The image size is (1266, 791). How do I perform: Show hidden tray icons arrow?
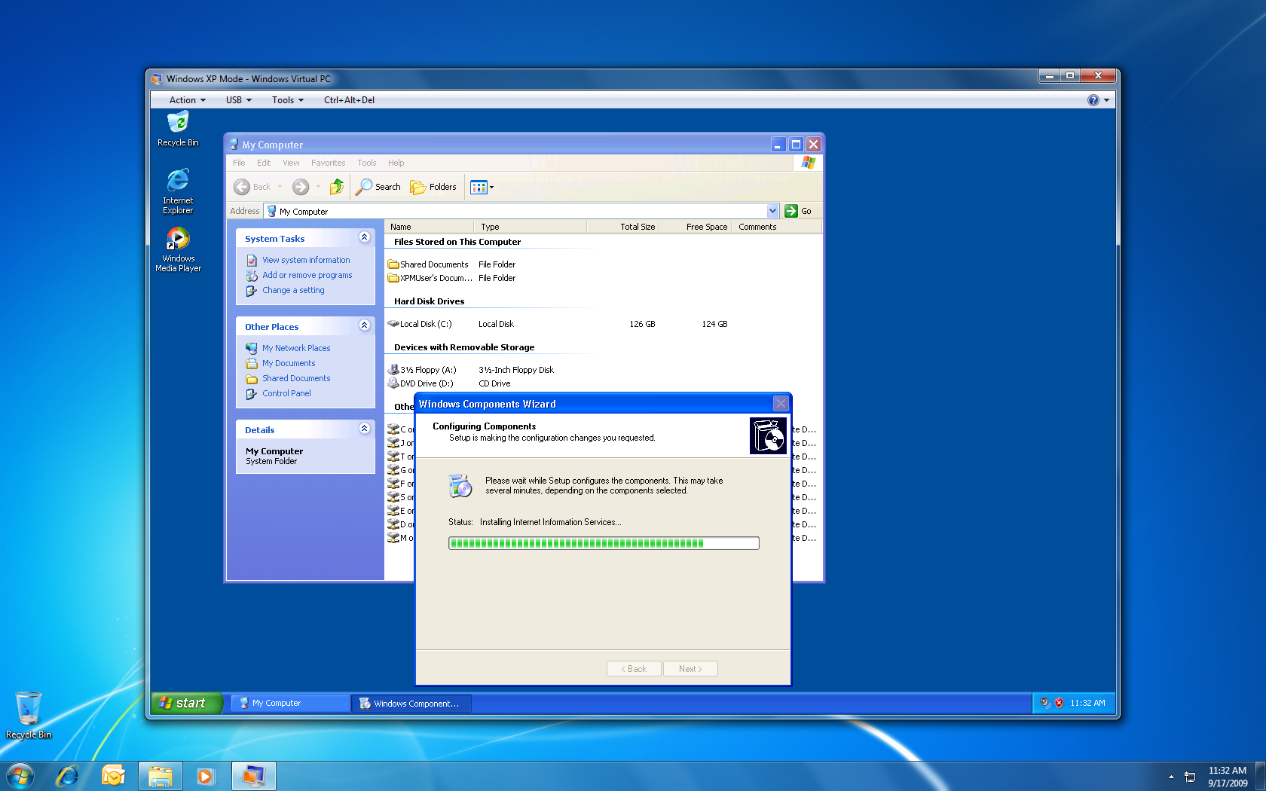(1171, 777)
